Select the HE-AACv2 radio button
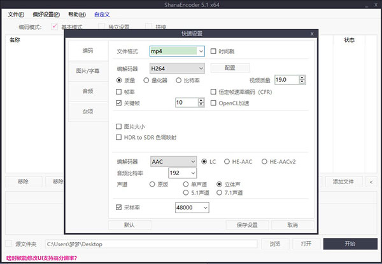Image resolution: width=382 pixels, height=264 pixels. point(264,161)
